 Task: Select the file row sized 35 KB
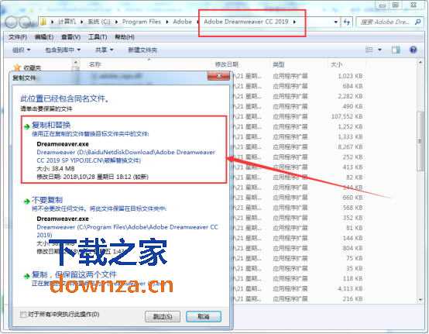[x=297, y=268]
